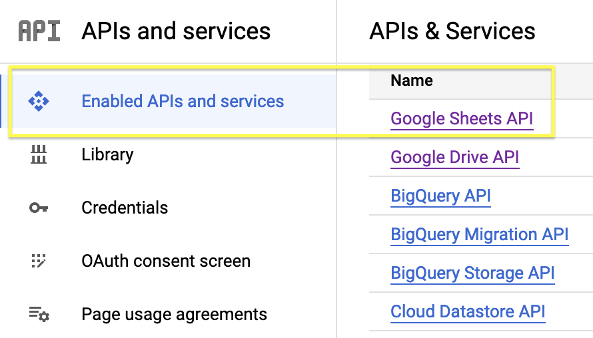This screenshot has width=593, height=338.
Task: Click the Credentials key icon
Action: (x=39, y=208)
